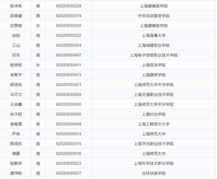Click ID number 92020030322
217x179 pixels.
[x=68, y=36]
